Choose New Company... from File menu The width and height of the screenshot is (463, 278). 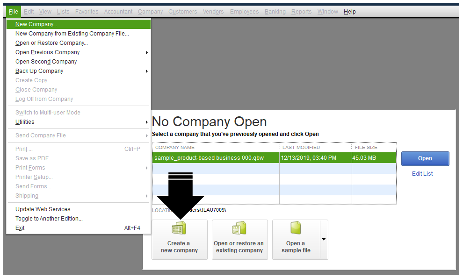(x=79, y=24)
